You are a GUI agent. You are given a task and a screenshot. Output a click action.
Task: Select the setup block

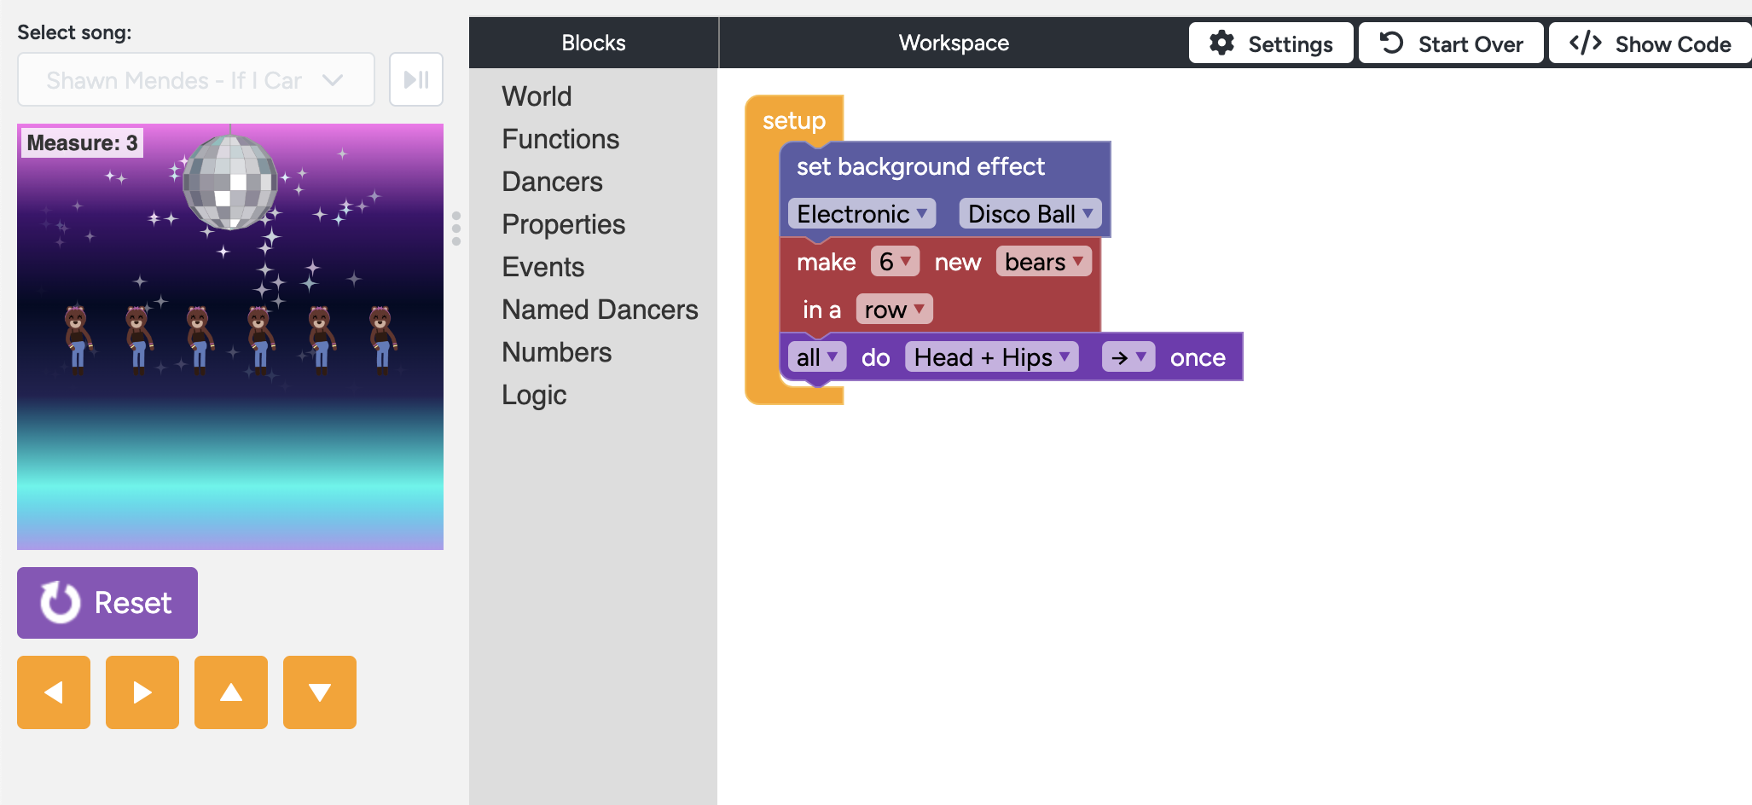(x=794, y=120)
